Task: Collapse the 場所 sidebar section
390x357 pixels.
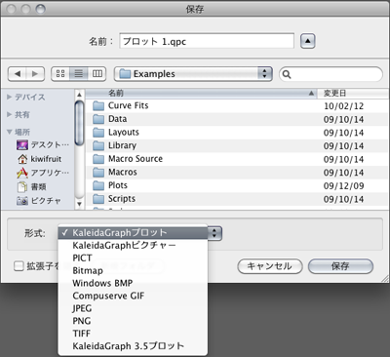Action: (x=10, y=132)
